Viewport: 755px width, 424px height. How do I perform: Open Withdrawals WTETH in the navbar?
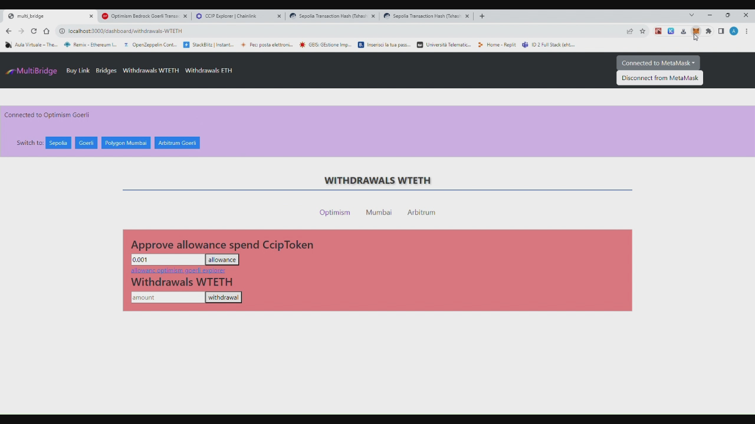tap(150, 71)
